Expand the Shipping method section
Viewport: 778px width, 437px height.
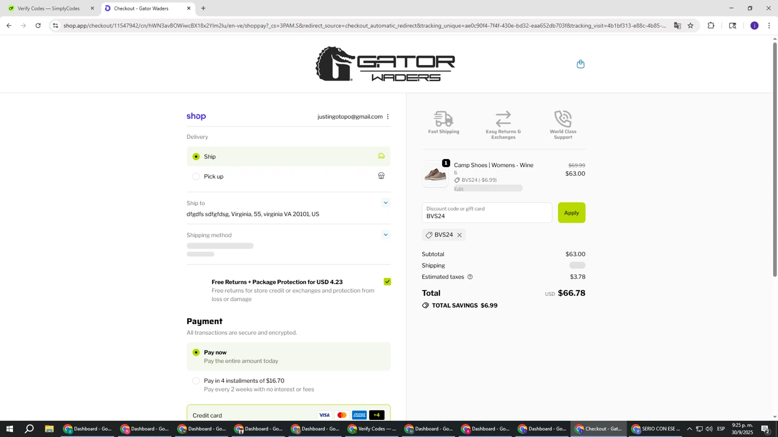(x=385, y=235)
